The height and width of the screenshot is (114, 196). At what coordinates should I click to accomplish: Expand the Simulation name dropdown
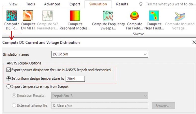(145, 54)
